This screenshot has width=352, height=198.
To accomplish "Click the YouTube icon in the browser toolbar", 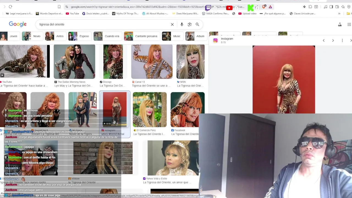I will click(x=229, y=8).
